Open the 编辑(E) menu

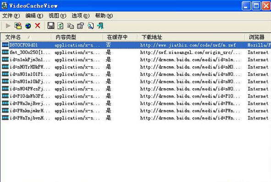coord(34,16)
